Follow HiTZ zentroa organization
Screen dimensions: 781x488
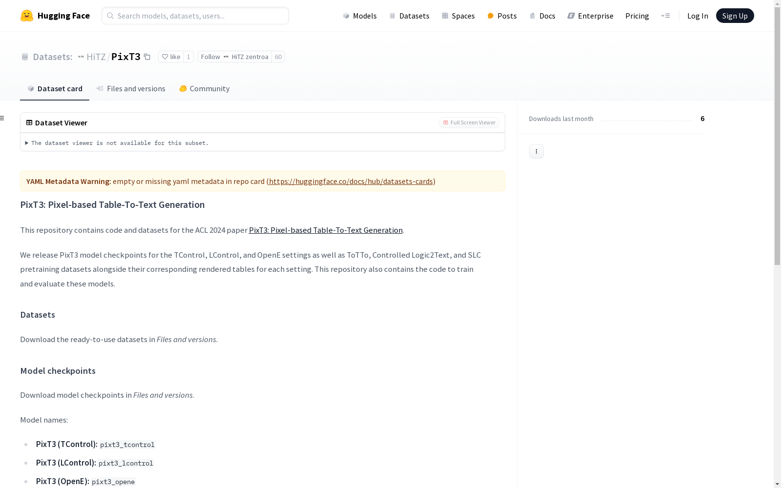[234, 57]
